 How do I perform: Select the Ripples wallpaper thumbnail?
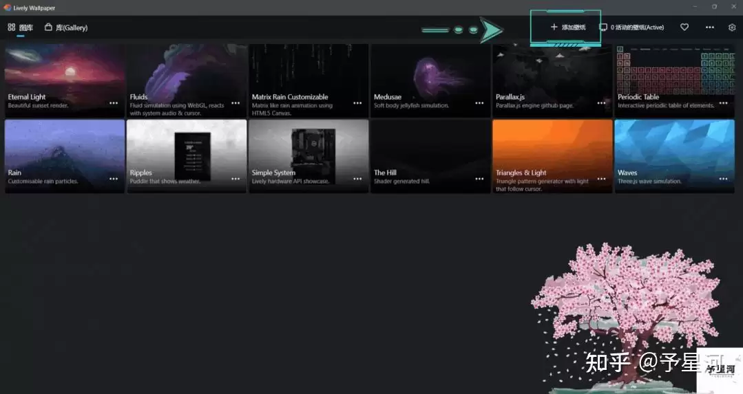(x=187, y=156)
